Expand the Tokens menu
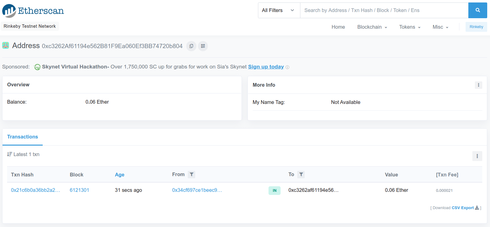The width and height of the screenshot is (490, 227). [410, 27]
